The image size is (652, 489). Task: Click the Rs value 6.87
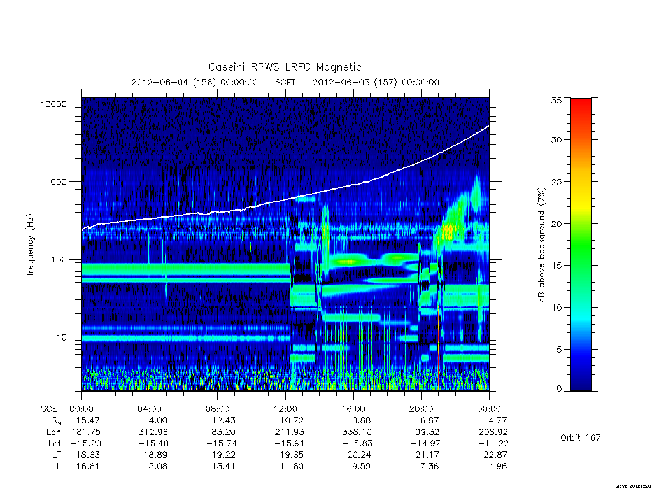(429, 420)
